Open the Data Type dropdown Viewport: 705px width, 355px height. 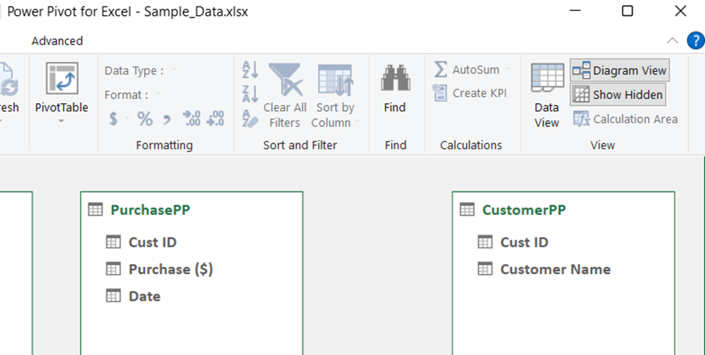coord(174,70)
